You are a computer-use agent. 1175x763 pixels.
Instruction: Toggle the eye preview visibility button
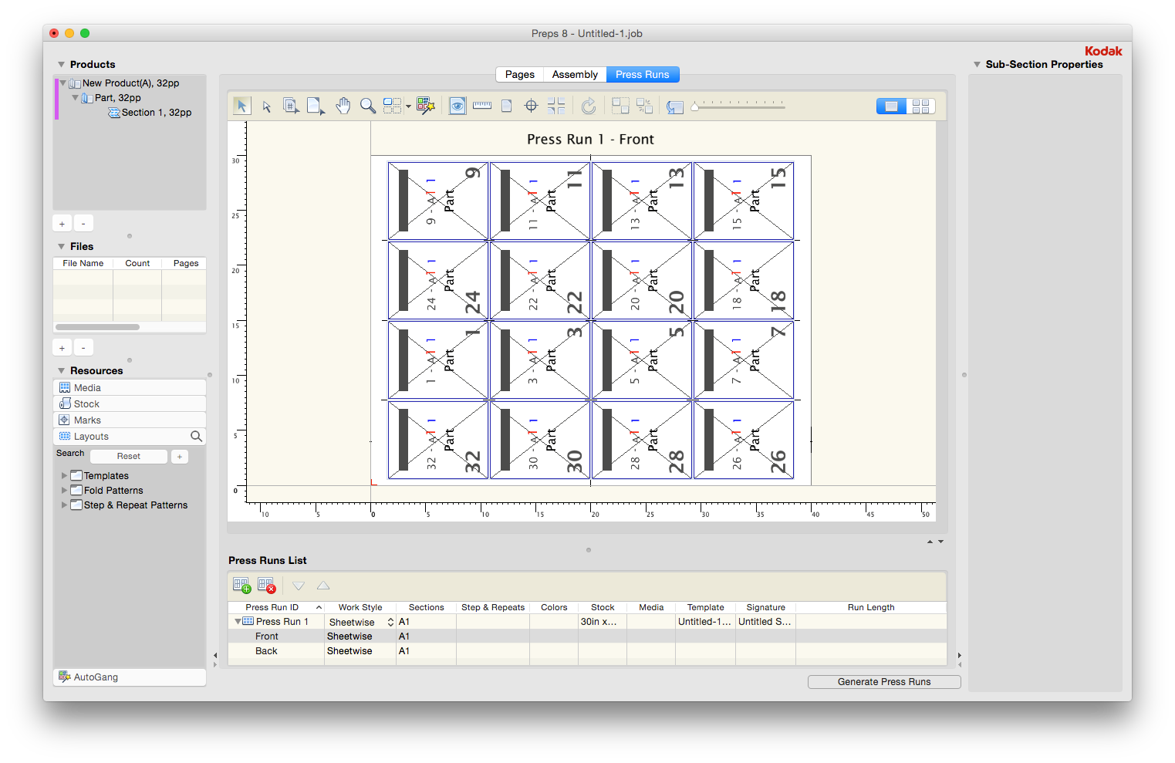(458, 106)
